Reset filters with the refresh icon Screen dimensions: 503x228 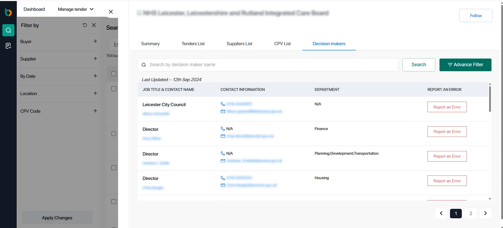[85, 25]
